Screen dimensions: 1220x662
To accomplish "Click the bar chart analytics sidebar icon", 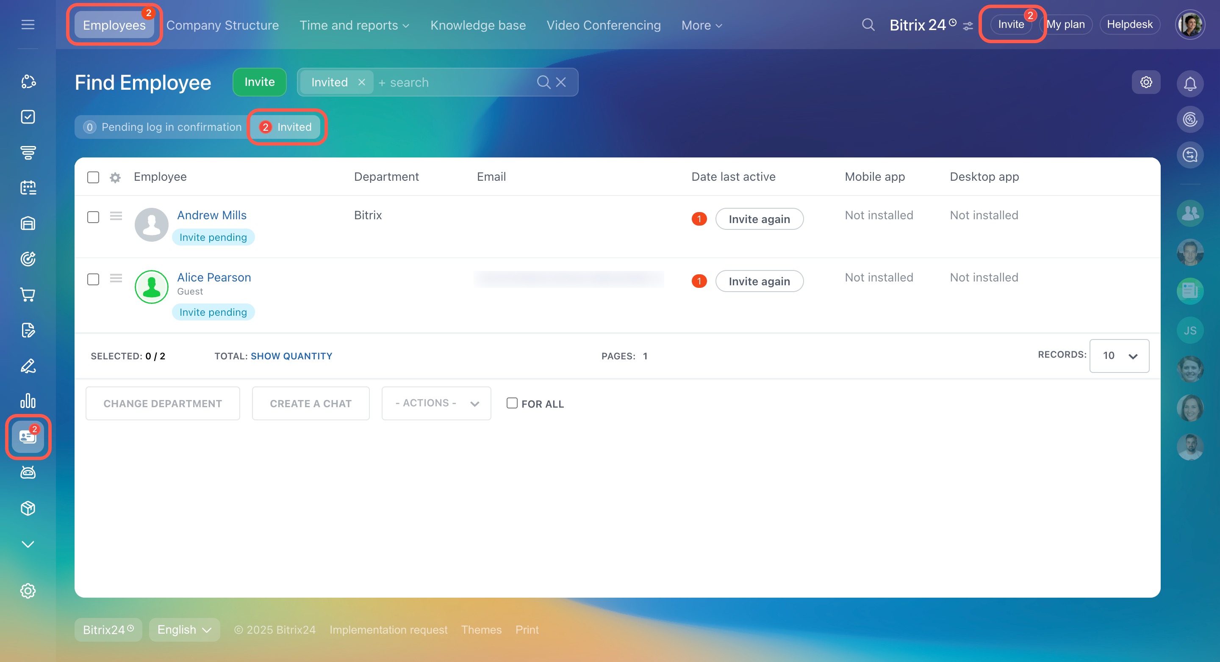I will 28,401.
